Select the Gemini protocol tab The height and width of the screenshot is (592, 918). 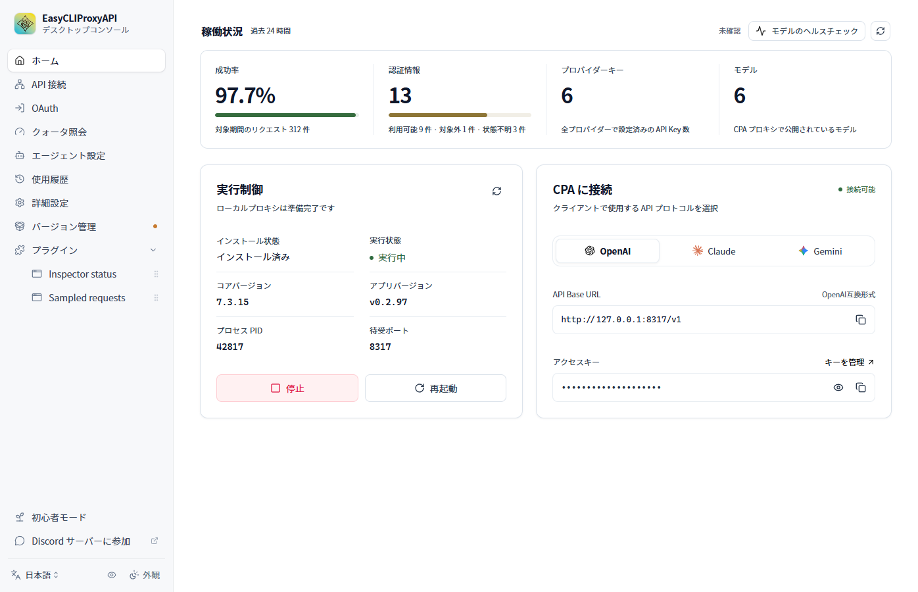820,251
